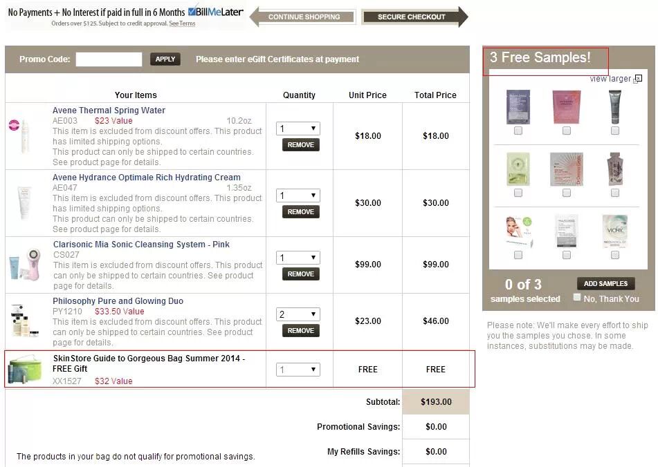Open quantity dropdown for Philosophy Duo

(x=298, y=314)
